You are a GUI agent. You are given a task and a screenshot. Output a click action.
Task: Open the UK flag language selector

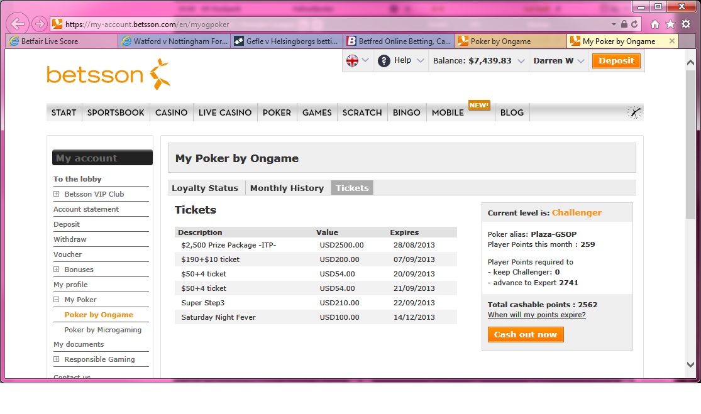pos(358,60)
